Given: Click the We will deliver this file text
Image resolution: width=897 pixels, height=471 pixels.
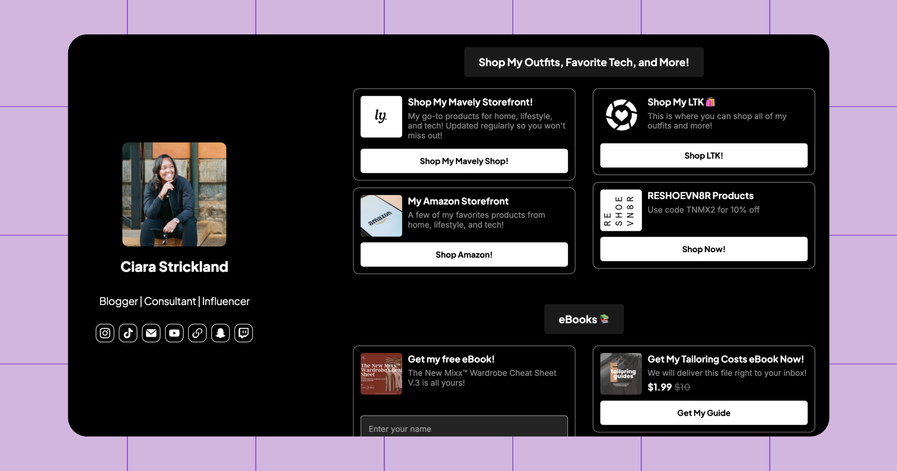Looking at the screenshot, I should click(727, 373).
